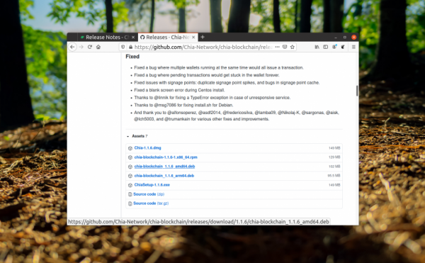This screenshot has height=263, width=425.
Task: Download chia-blockchain_1.1.6_arm64.deb
Action: pos(164,176)
